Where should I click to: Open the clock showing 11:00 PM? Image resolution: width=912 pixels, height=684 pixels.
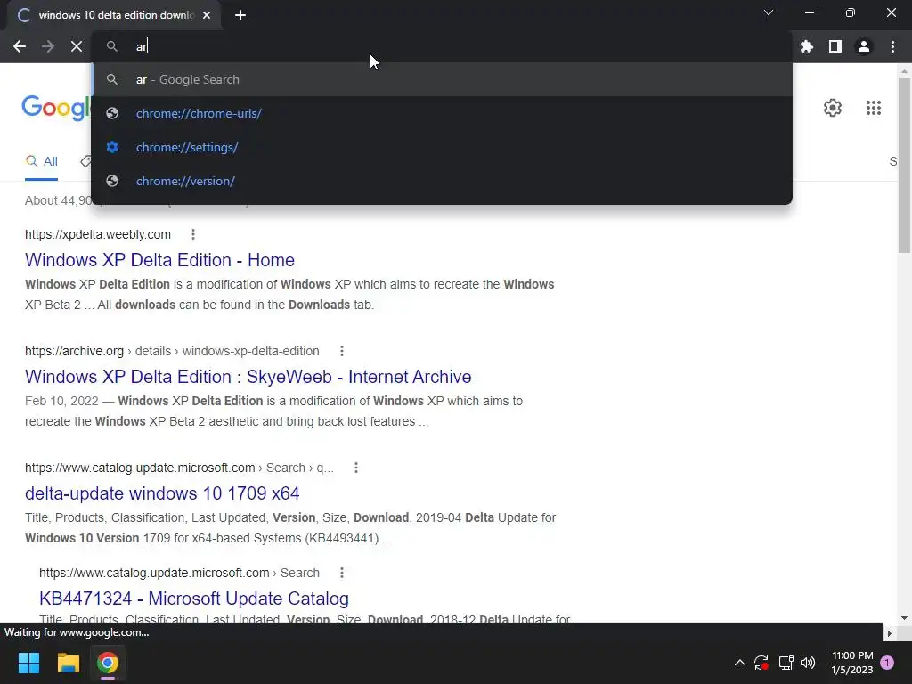pyautogui.click(x=852, y=663)
